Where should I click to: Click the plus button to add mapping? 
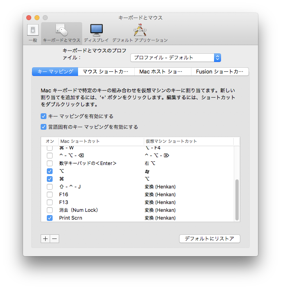[x=45, y=239]
